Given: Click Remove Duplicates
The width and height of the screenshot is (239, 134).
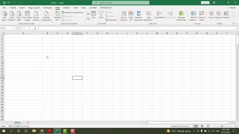Looking at the screenshot, I should (139, 16).
